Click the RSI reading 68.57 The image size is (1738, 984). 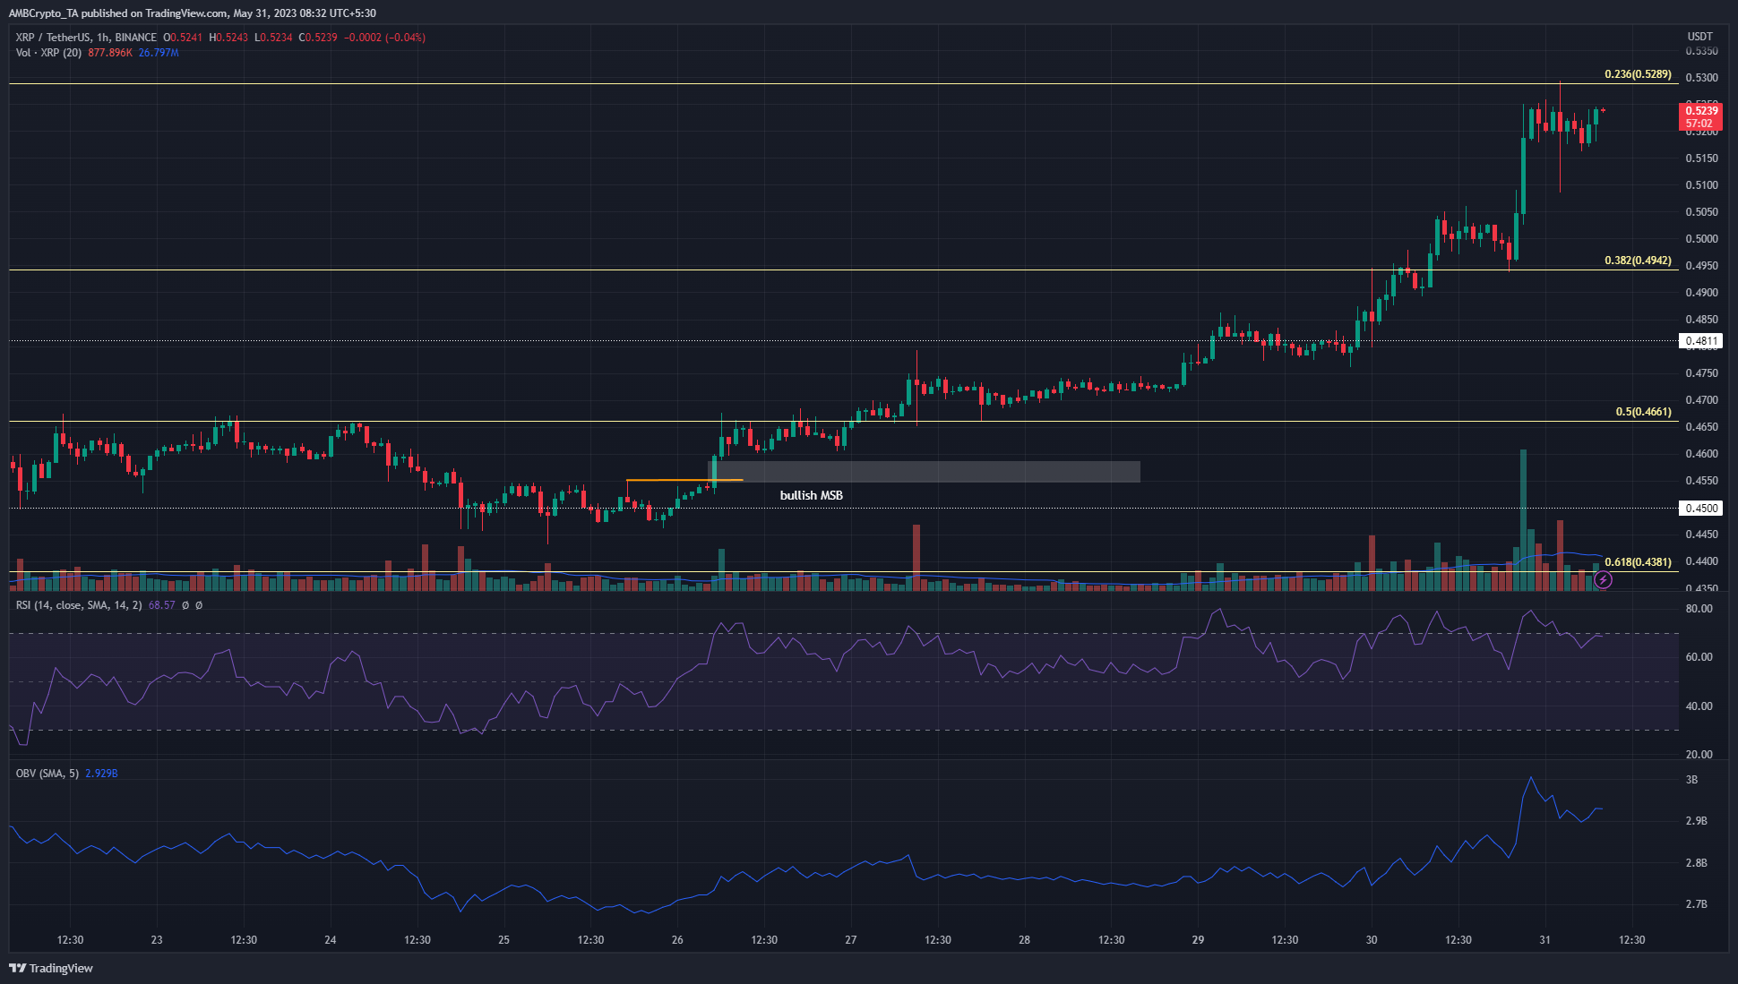pyautogui.click(x=162, y=605)
